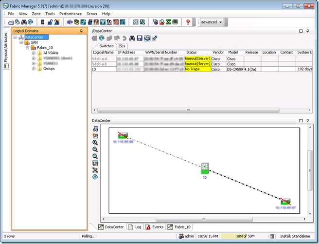319x244 pixels.
Task: Pin the Logical Domains panel
Action: [81, 31]
